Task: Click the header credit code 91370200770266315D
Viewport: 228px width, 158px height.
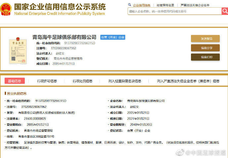Action: [x=80, y=43]
